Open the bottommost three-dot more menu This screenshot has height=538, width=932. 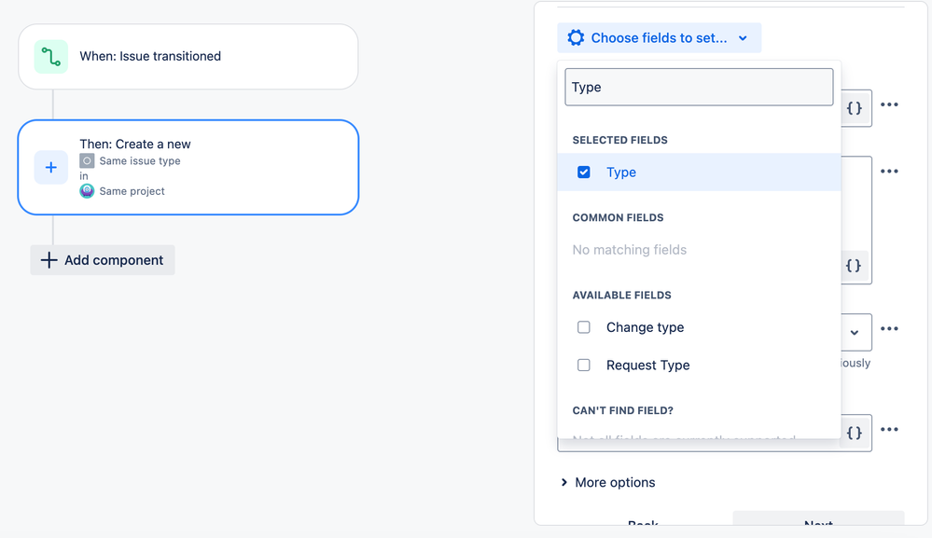[x=889, y=430]
